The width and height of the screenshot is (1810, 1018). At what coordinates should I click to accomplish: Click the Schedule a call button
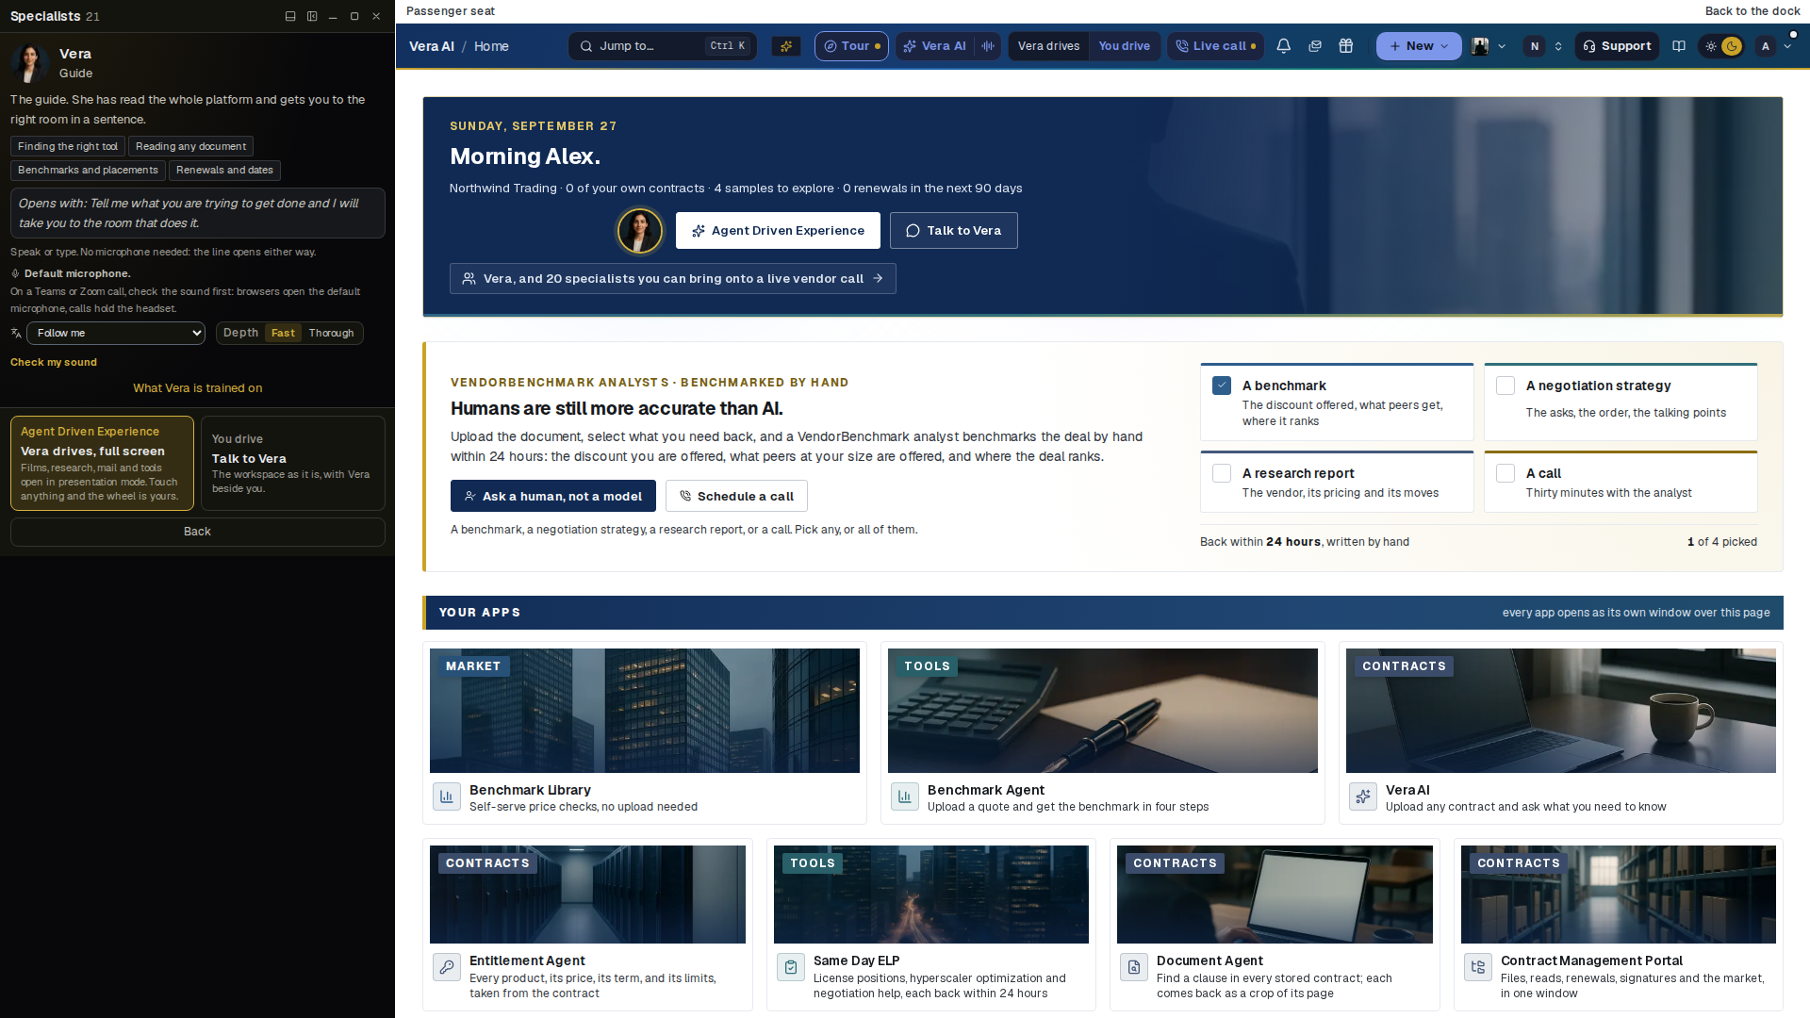tap(736, 496)
